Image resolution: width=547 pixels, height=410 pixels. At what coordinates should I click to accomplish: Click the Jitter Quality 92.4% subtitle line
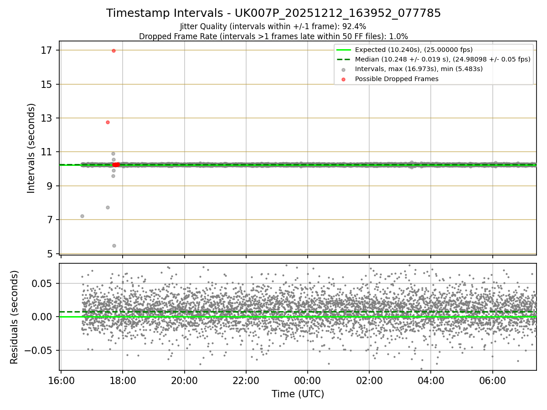click(x=273, y=26)
